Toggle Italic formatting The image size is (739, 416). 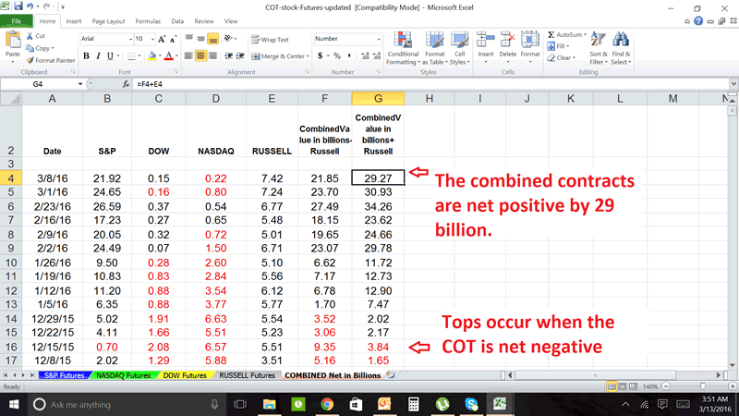[x=98, y=55]
